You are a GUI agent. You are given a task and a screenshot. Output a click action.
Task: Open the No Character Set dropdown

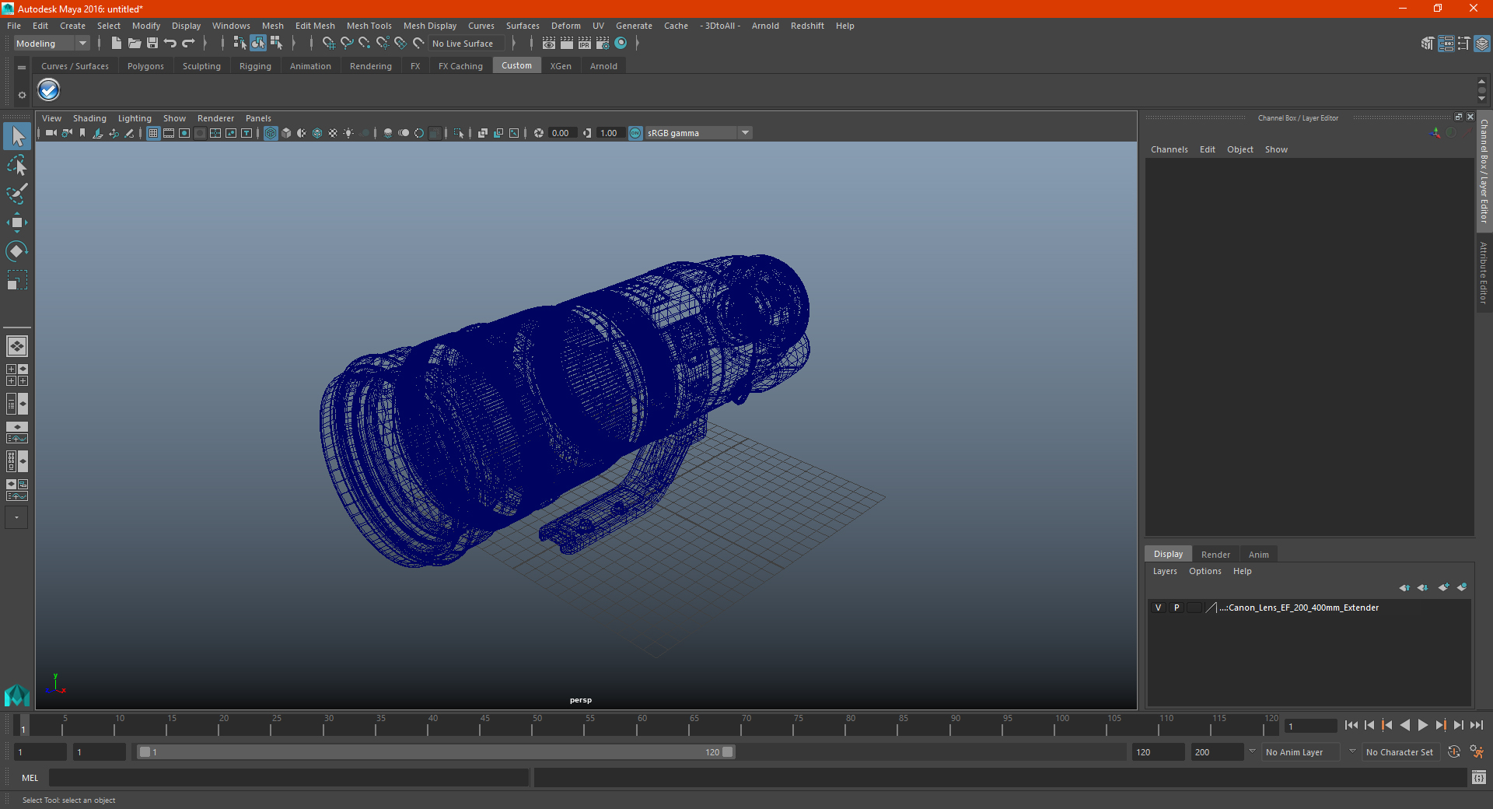1400,752
